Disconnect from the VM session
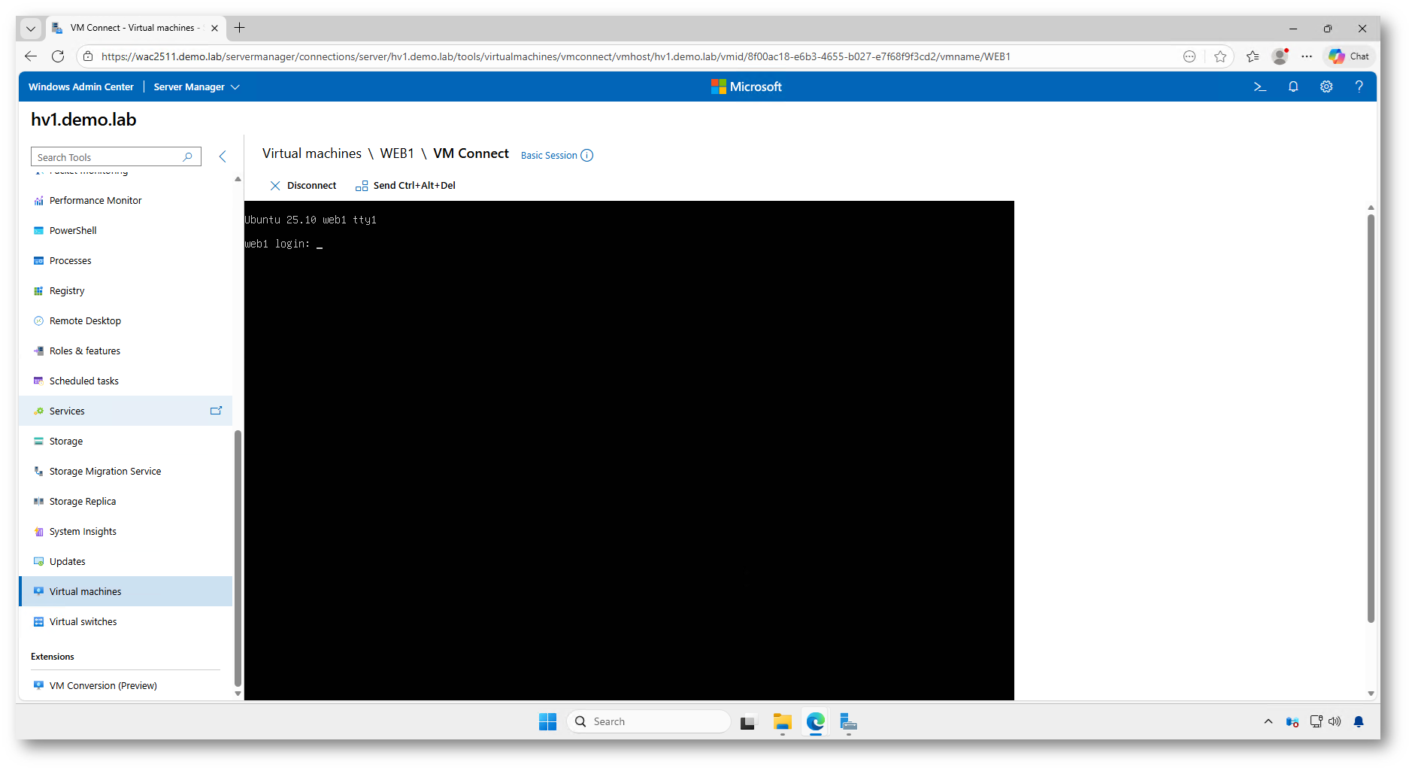The width and height of the screenshot is (1412, 771). pyautogui.click(x=304, y=186)
